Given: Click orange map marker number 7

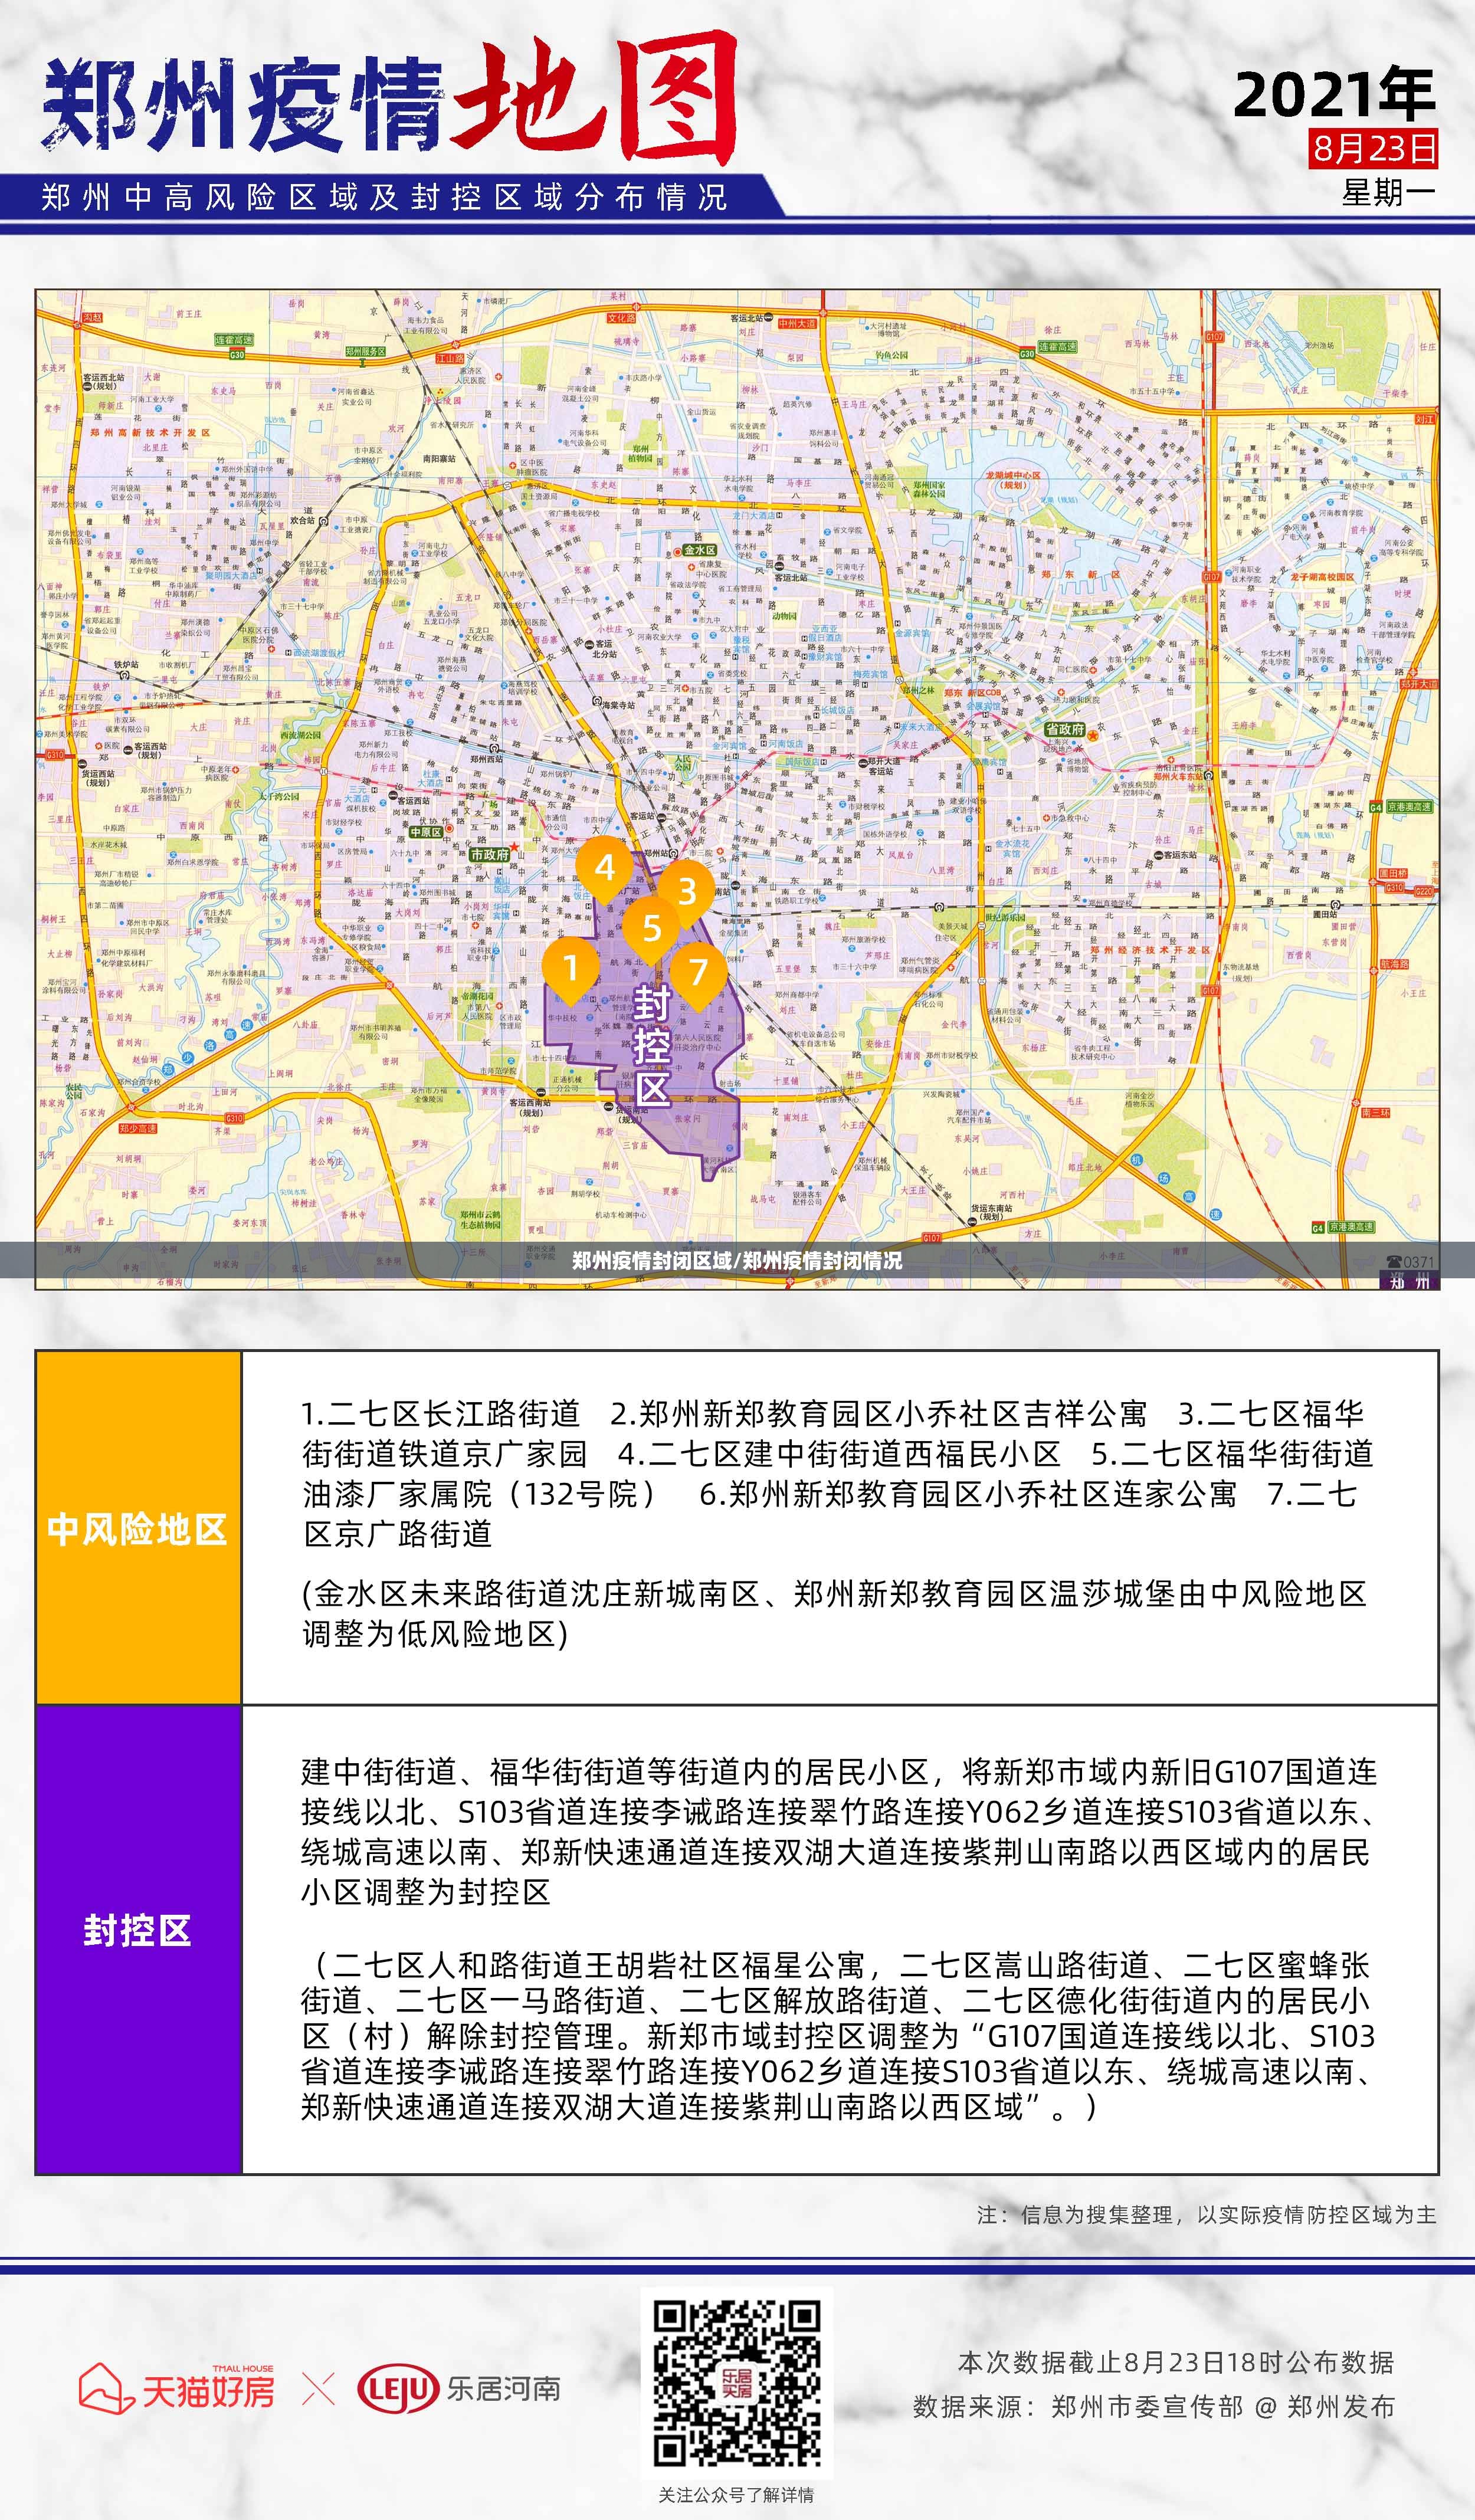Looking at the screenshot, I should [698, 970].
